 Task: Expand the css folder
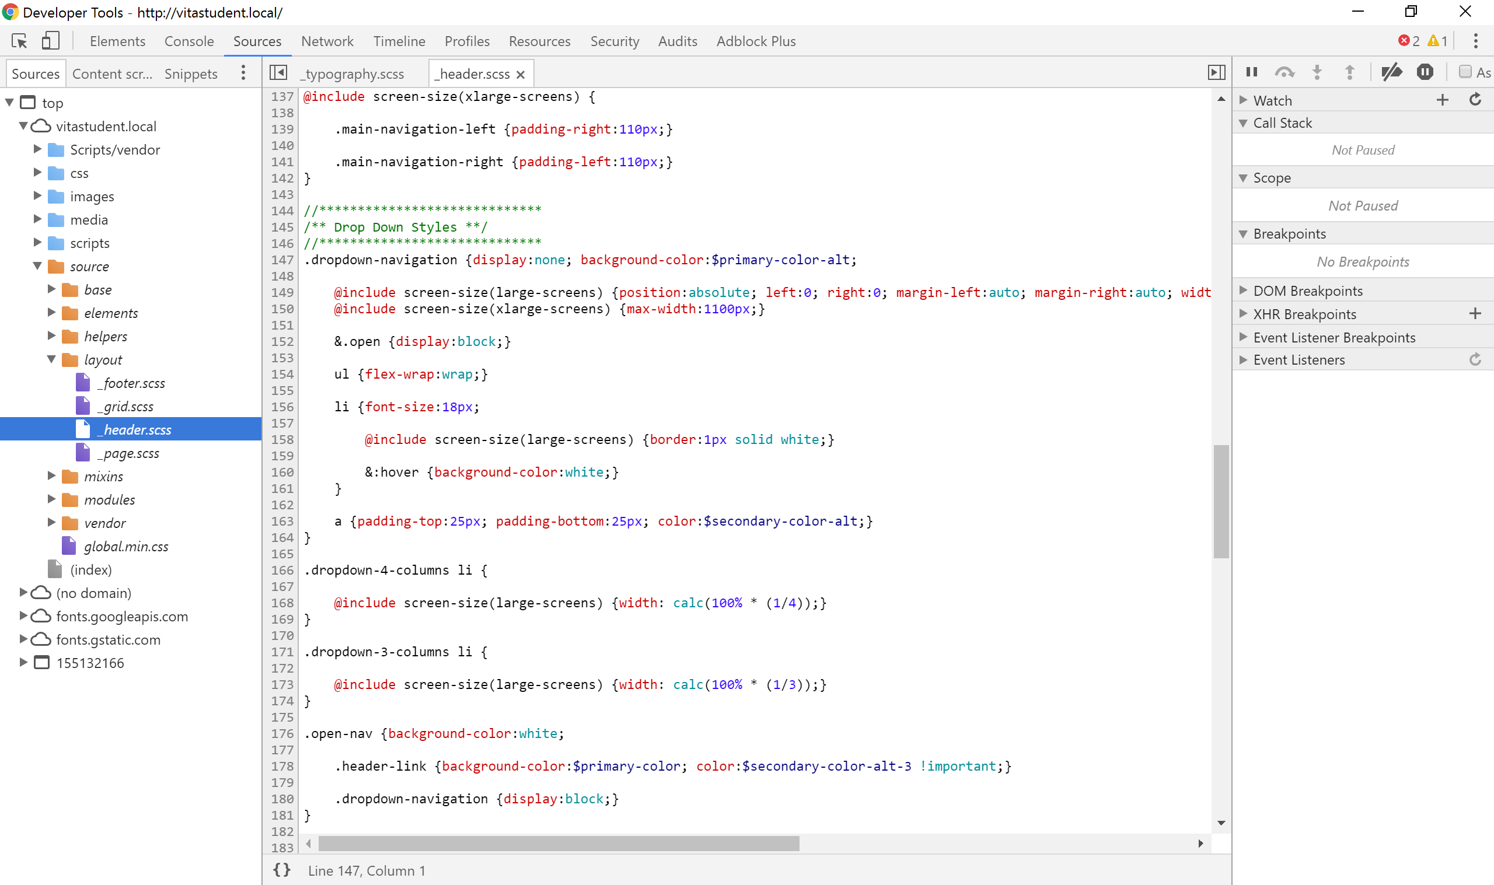[x=37, y=172]
